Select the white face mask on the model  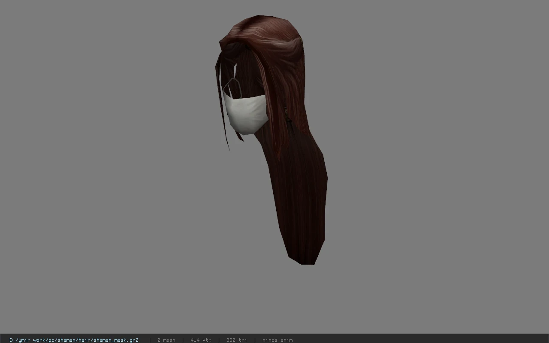point(245,114)
